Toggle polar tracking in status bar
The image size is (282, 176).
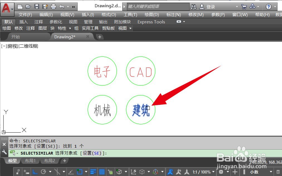tap(43, 172)
